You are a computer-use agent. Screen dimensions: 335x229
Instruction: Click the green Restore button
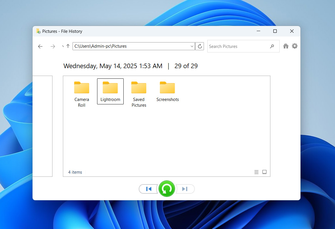[167, 189]
